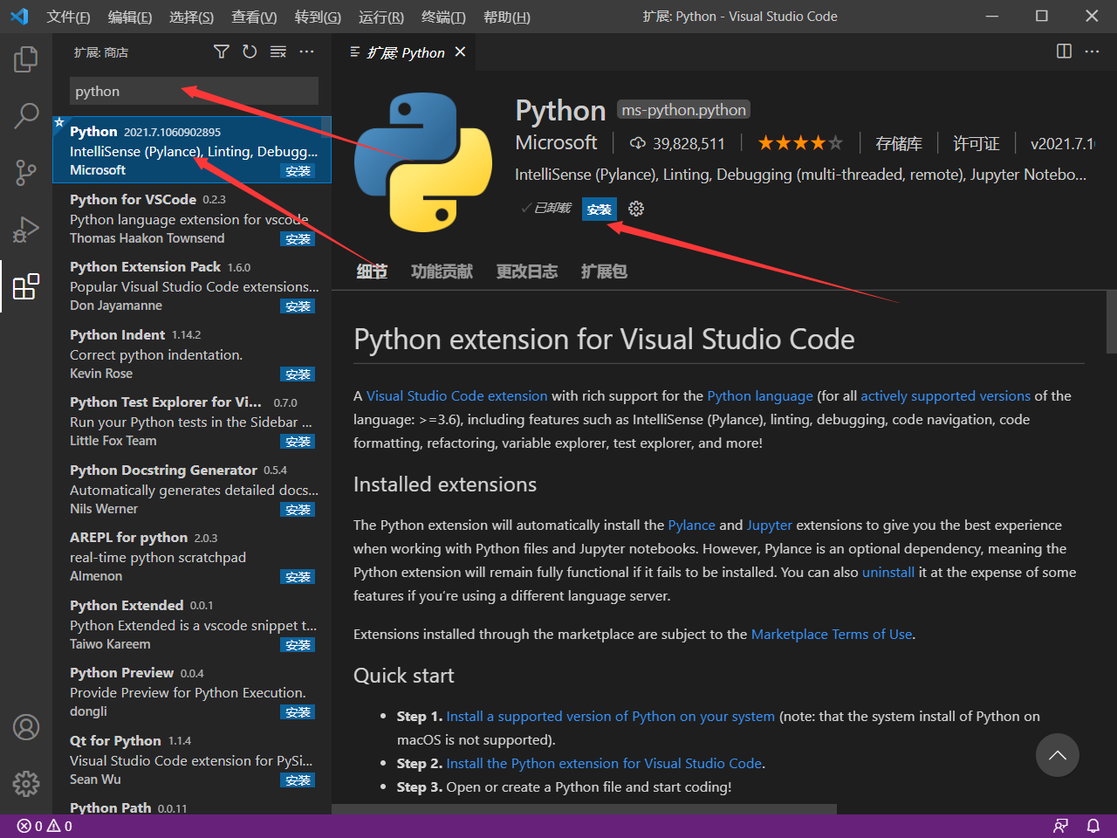
Task: Click the ms-python.python identifier badge
Action: click(684, 110)
